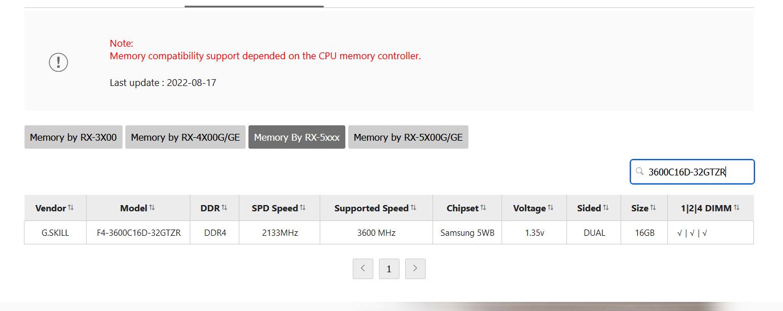The height and width of the screenshot is (311, 783).
Task: Sort by Model column arrows
Action: click(152, 208)
